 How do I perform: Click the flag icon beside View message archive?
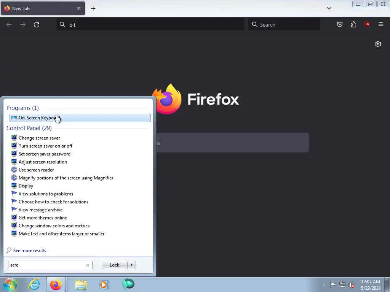pos(14,209)
